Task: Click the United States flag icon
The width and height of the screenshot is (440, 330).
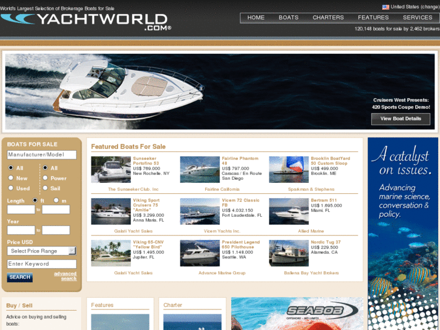Action: [x=386, y=7]
